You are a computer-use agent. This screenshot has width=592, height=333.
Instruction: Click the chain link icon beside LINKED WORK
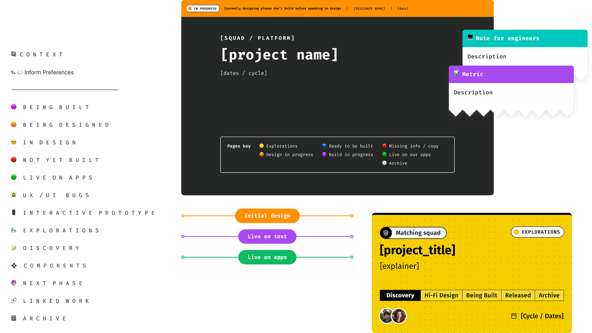tap(14, 300)
